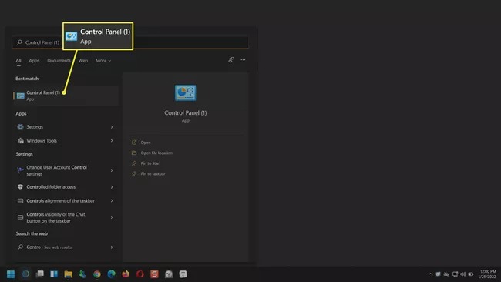The width and height of the screenshot is (501, 282).
Task: Open the Windows Start menu
Action: tap(11, 274)
